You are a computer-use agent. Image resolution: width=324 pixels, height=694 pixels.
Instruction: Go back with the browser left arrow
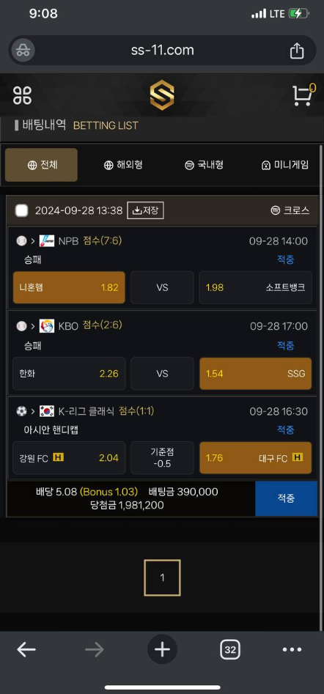pyautogui.click(x=26, y=650)
